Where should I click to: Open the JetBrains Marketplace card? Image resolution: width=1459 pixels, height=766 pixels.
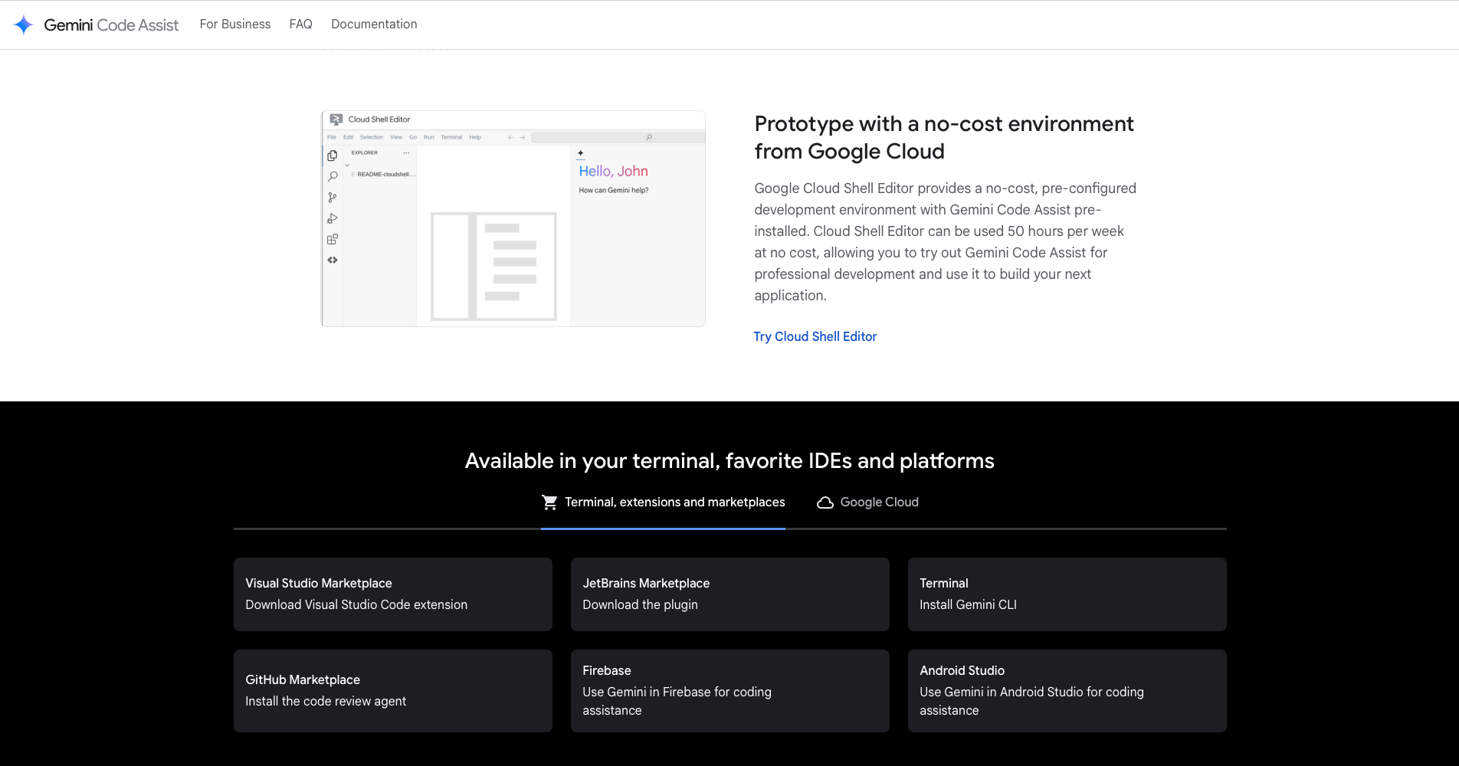730,594
